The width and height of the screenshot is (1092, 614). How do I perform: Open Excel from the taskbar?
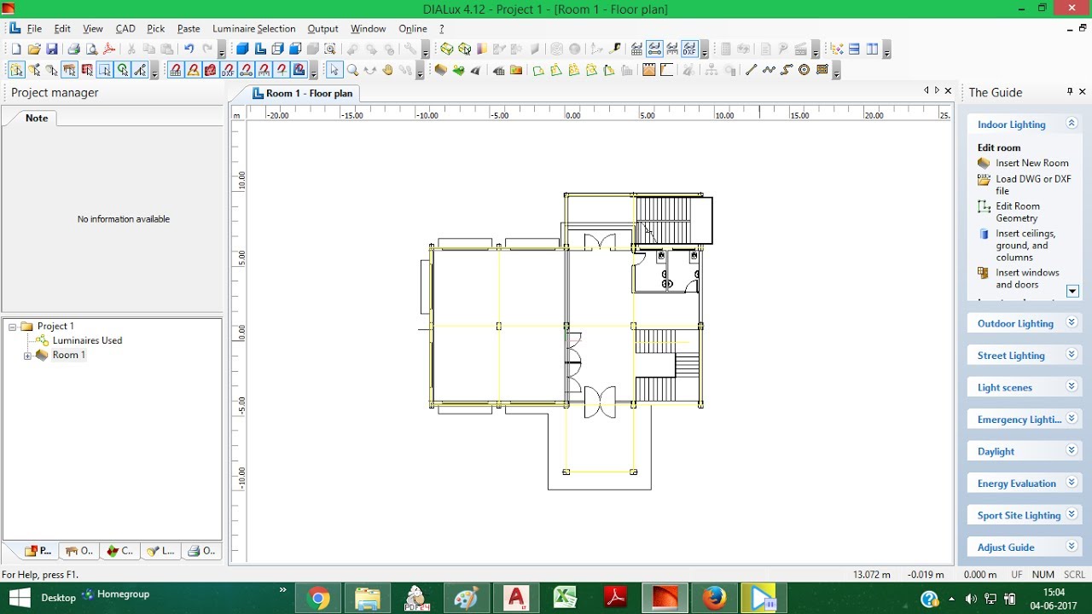565,598
